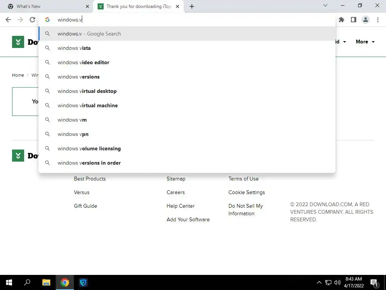The width and height of the screenshot is (386, 290).
Task: Open Sitemap footer link
Action: click(x=176, y=179)
